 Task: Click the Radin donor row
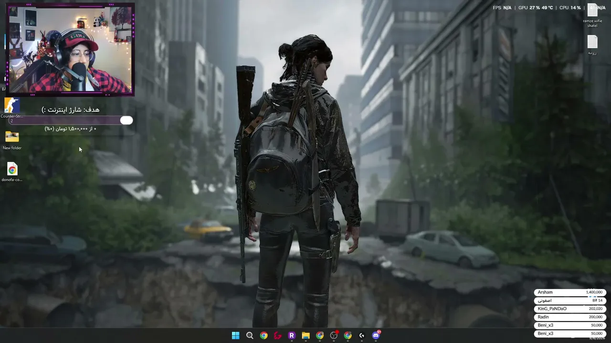click(570, 317)
